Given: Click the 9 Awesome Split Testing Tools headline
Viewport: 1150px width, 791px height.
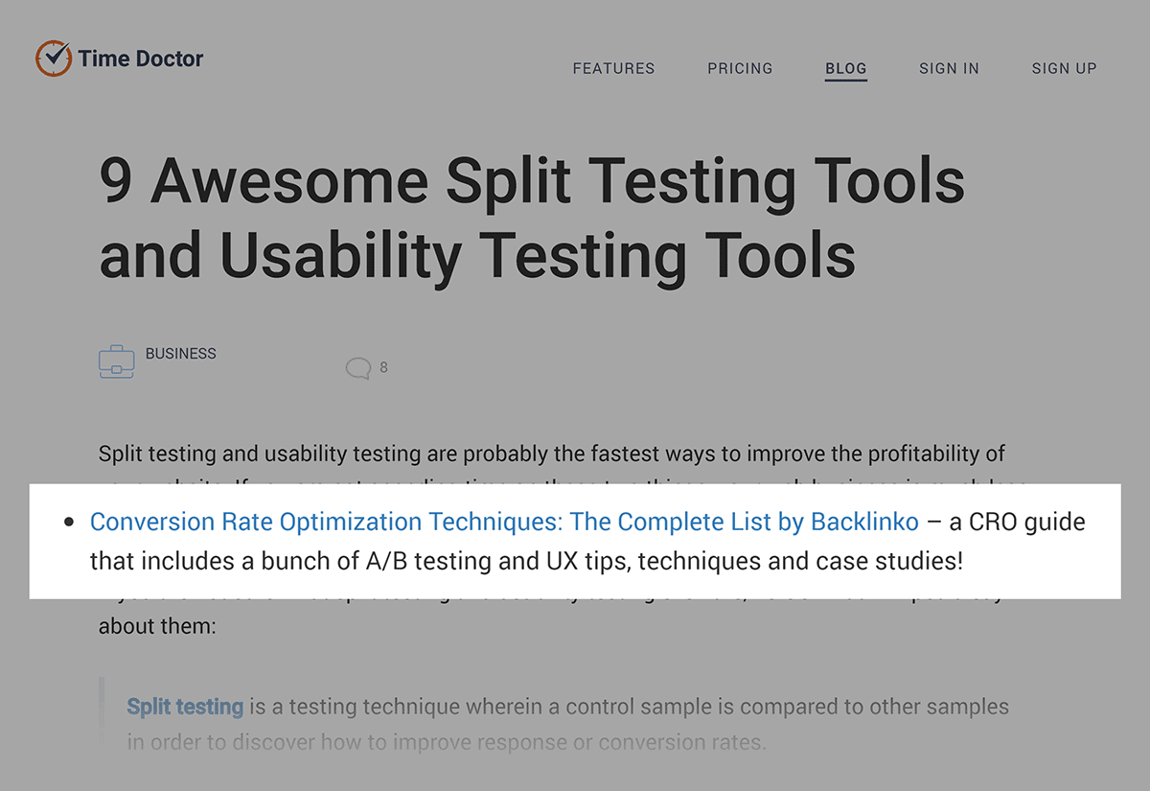Looking at the screenshot, I should pos(532,218).
